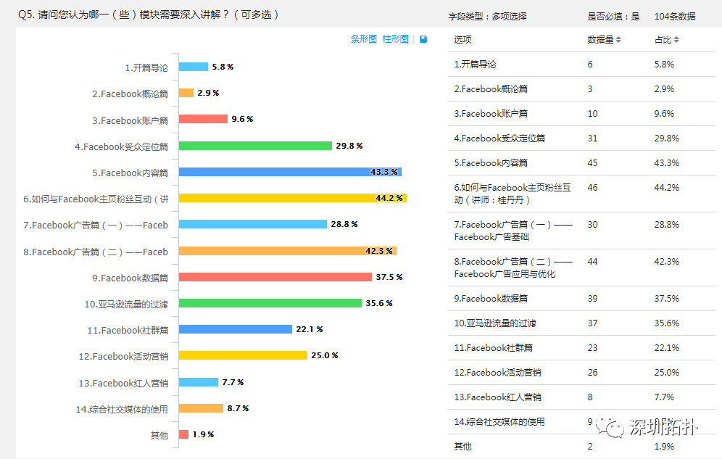Click the green 29.8% 受众定位篇 bar
This screenshot has width=722, height=459.
click(x=255, y=146)
